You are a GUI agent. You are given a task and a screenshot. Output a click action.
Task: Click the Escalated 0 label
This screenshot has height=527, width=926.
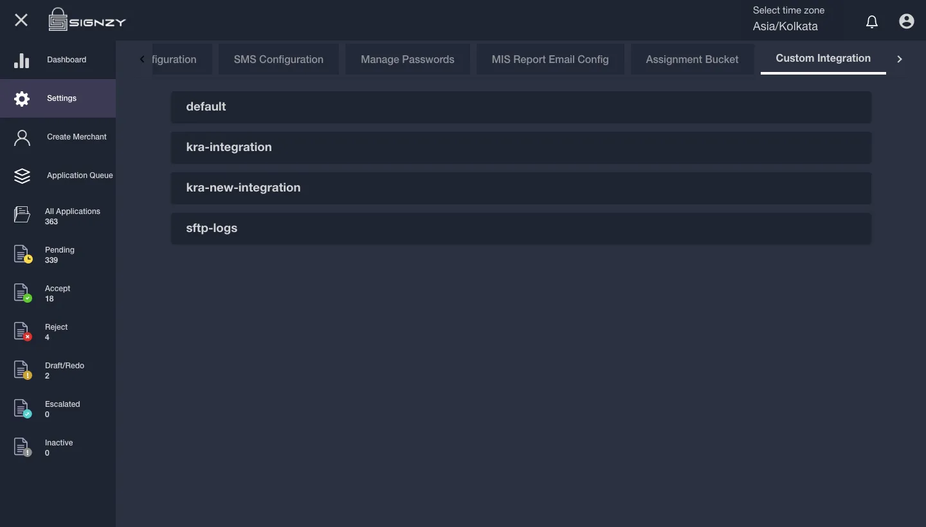pyautogui.click(x=62, y=409)
